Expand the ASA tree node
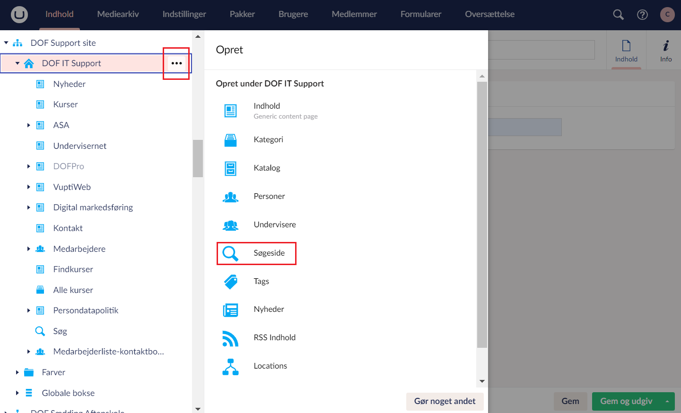 click(29, 125)
